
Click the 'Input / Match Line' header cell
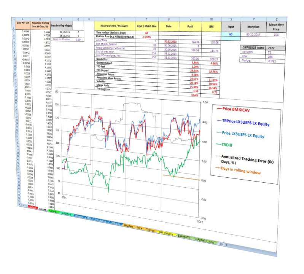click(147, 26)
